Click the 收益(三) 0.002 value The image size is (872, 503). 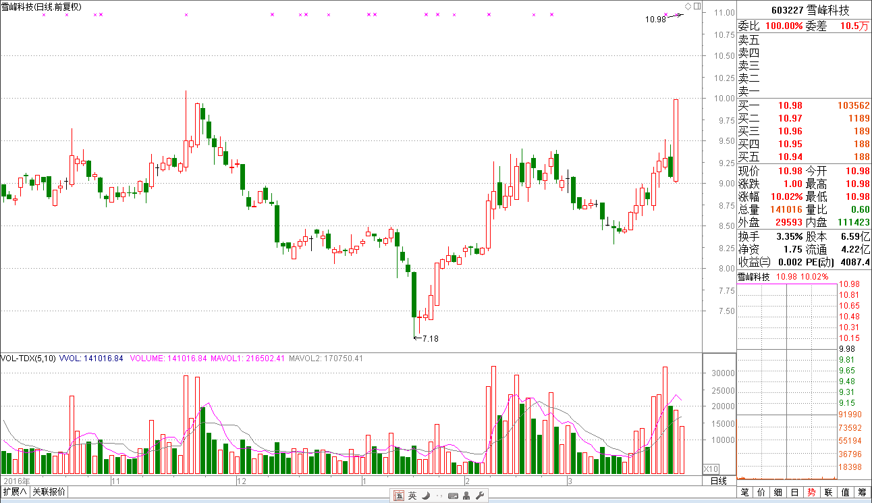790,262
